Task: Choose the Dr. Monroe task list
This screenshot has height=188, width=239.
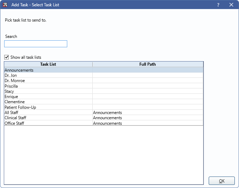Action: click(x=15, y=81)
